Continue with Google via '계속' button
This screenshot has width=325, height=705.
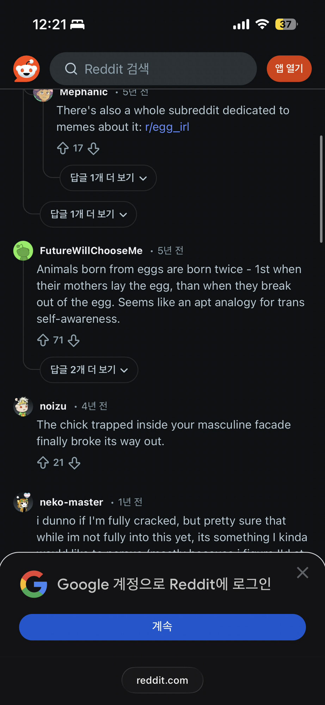click(x=162, y=627)
